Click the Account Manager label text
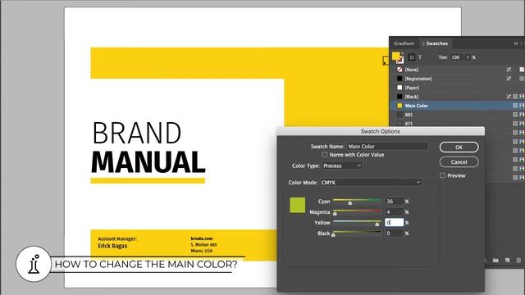This screenshot has width=525, height=295. (x=117, y=238)
